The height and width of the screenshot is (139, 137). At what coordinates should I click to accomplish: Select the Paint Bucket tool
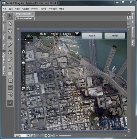(10, 52)
